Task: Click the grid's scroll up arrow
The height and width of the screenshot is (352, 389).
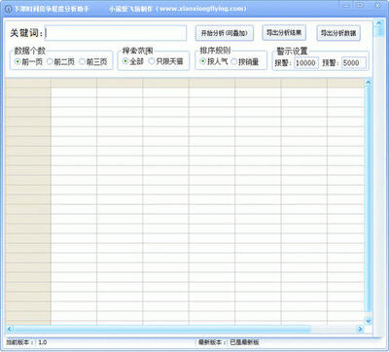Action: 368,83
